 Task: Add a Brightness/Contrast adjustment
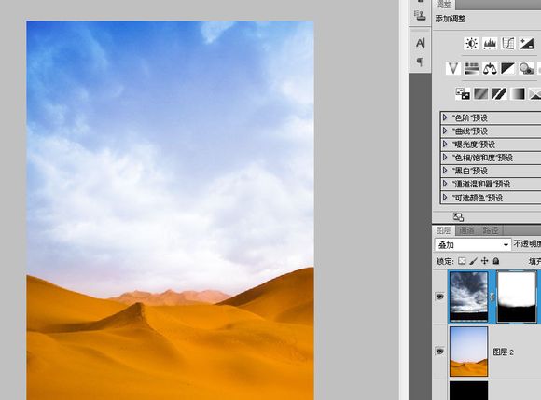tap(472, 44)
